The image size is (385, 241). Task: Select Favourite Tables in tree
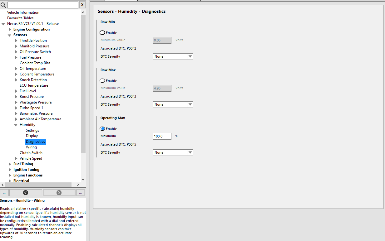20,18
